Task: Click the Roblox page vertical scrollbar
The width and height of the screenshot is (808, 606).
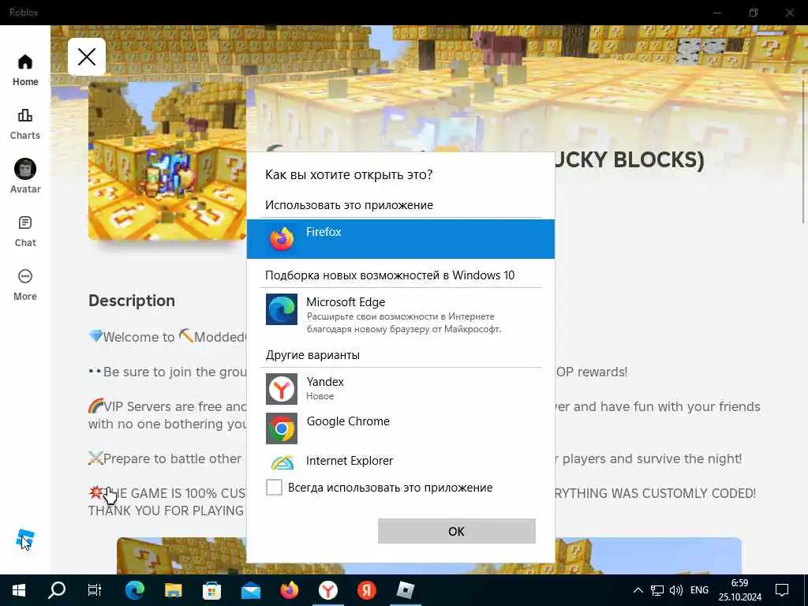Action: coord(803,152)
